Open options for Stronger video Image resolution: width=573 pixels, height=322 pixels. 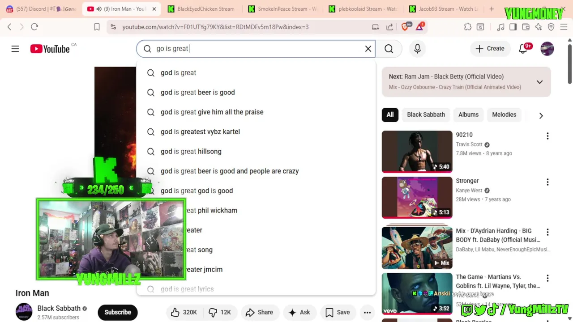[547, 182]
